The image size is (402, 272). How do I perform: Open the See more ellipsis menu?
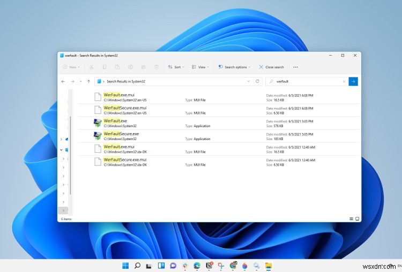tap(295, 67)
